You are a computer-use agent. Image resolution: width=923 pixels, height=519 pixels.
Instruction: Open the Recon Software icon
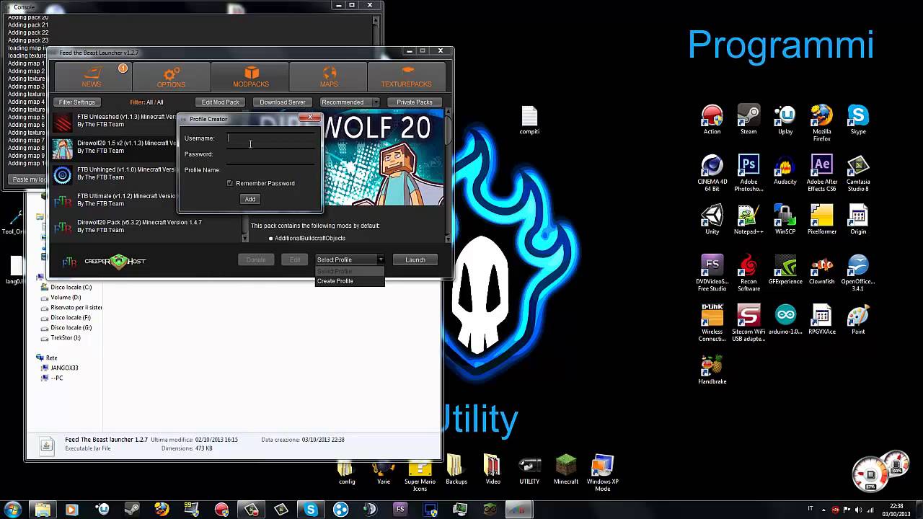(748, 273)
